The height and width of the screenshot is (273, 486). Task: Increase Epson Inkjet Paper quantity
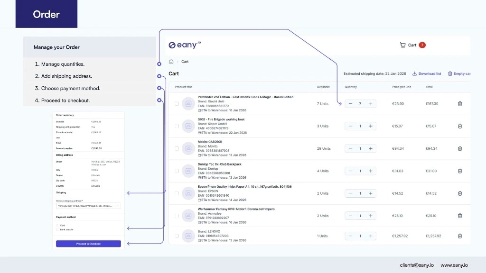371,193
